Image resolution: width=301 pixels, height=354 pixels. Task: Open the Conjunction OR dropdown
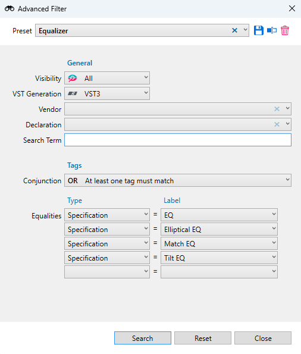(x=178, y=180)
